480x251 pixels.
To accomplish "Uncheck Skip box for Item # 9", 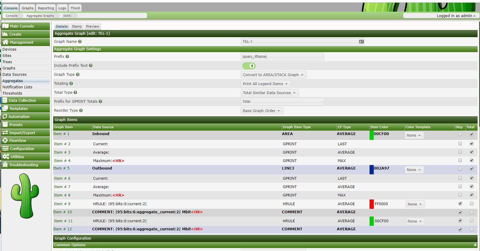I will coord(460,204).
